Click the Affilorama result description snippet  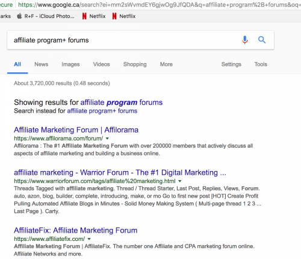tap(134, 149)
